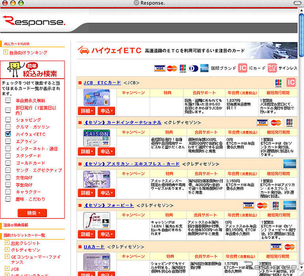
Task: Click the red 検索 search button
Action: (x=32, y=213)
